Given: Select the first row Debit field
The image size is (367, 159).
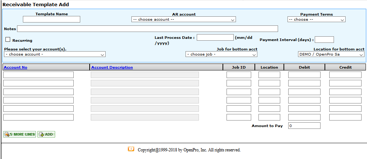Looking at the screenshot, I should tap(304, 75).
